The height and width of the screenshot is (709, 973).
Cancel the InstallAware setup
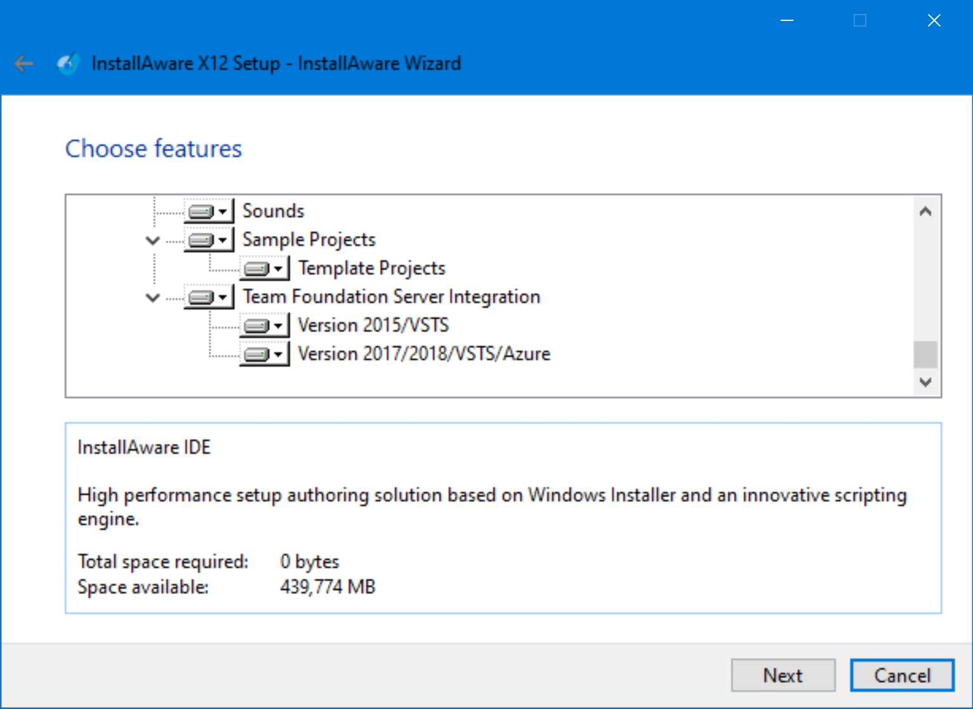coord(902,675)
